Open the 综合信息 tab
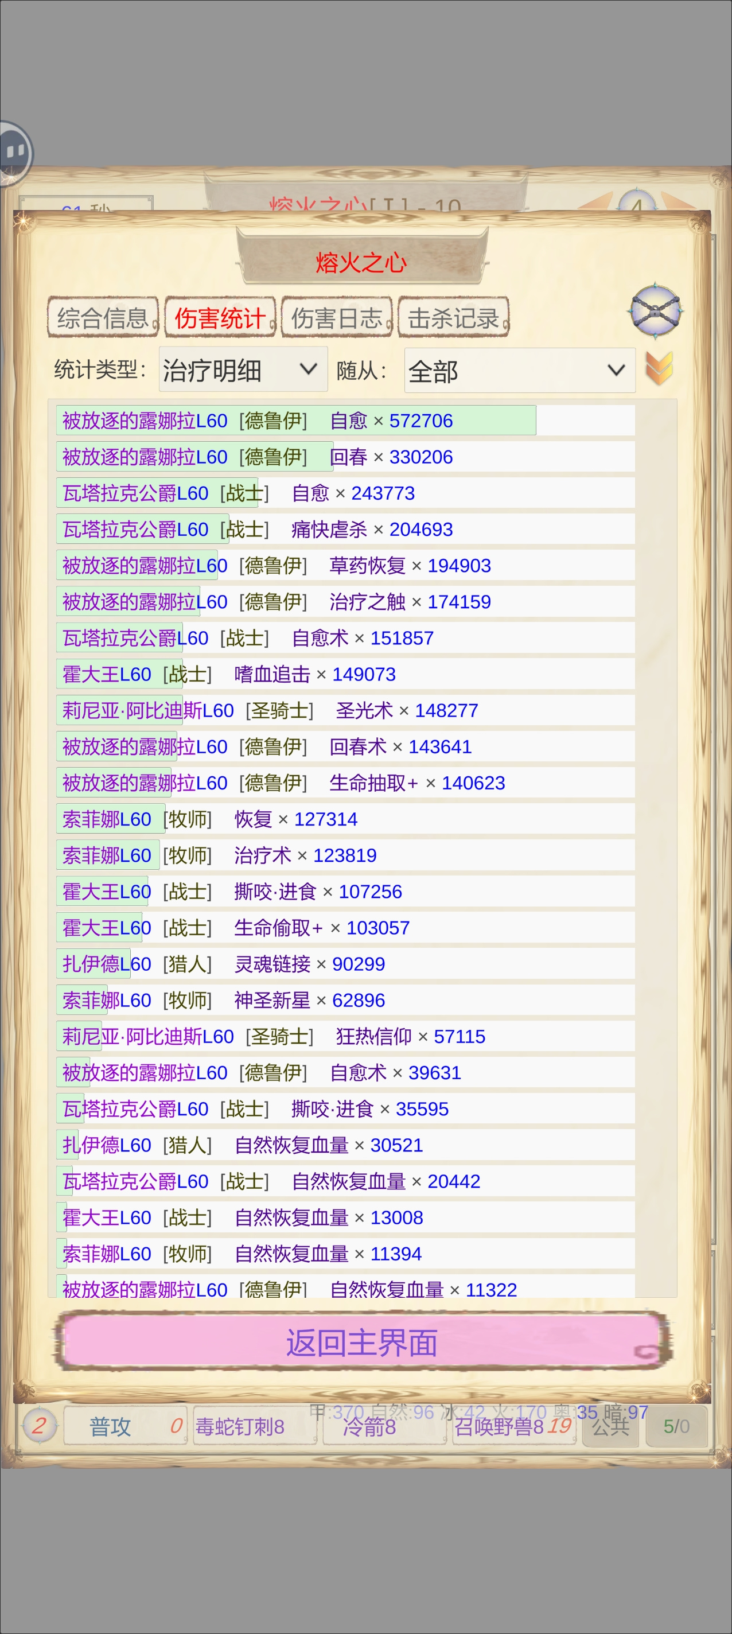The height and width of the screenshot is (1634, 732). (x=103, y=317)
